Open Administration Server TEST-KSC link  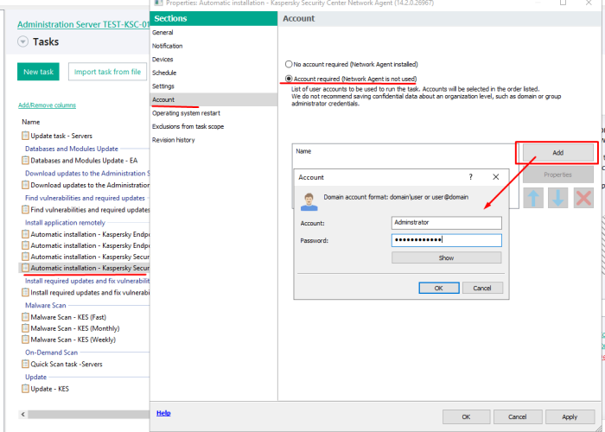click(83, 24)
